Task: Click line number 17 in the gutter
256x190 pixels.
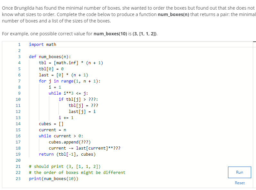Action: pyautogui.click(x=18, y=142)
